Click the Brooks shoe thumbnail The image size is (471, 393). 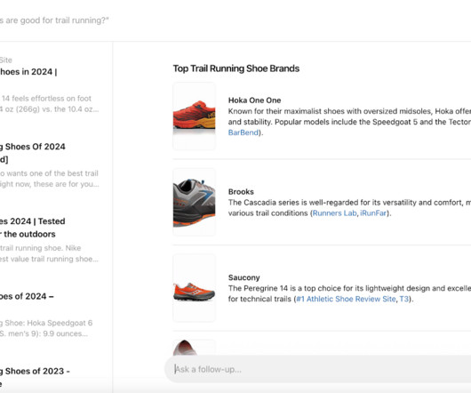point(194,202)
